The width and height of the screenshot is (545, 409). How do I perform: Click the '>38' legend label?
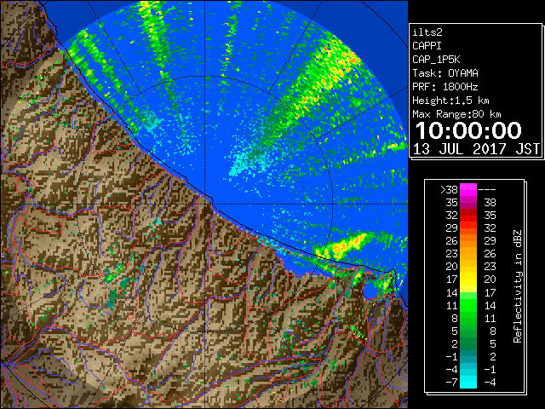449,190
